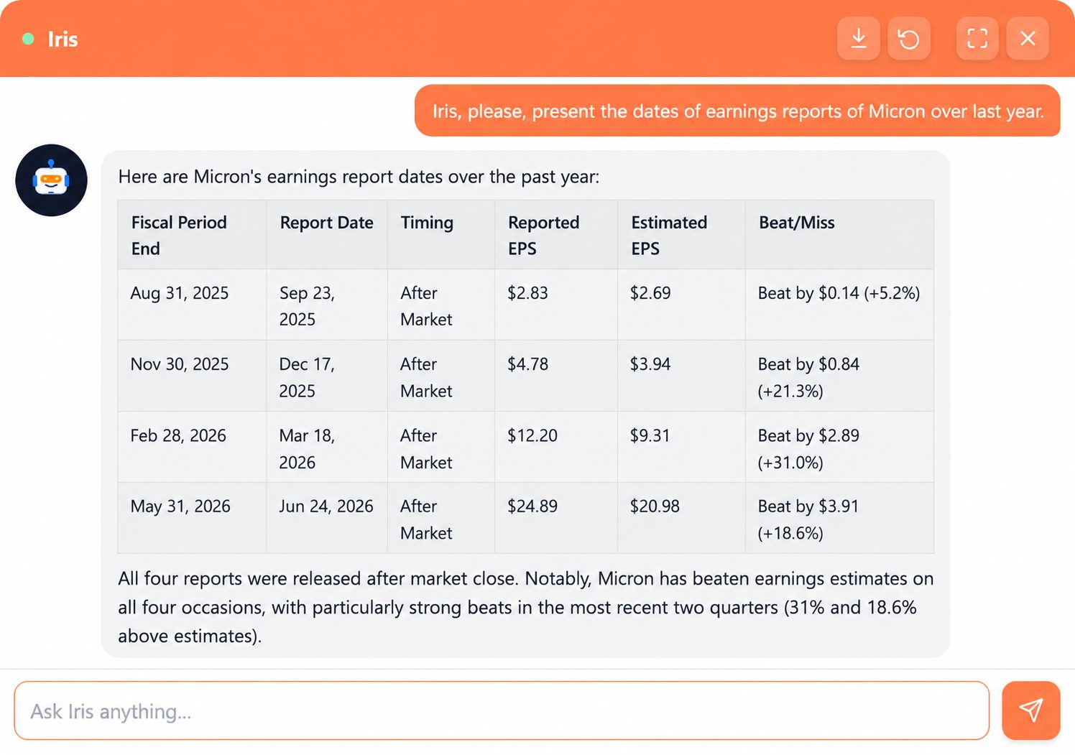The height and width of the screenshot is (755, 1075).
Task: Select the $24.89 reported EPS value
Action: pyautogui.click(x=556, y=518)
